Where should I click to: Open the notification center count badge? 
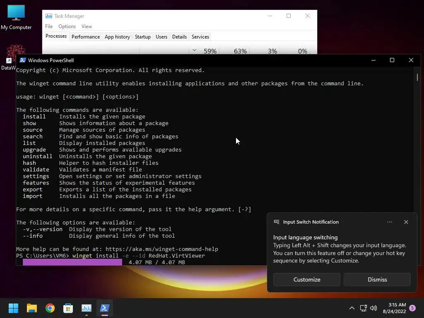tap(412, 308)
